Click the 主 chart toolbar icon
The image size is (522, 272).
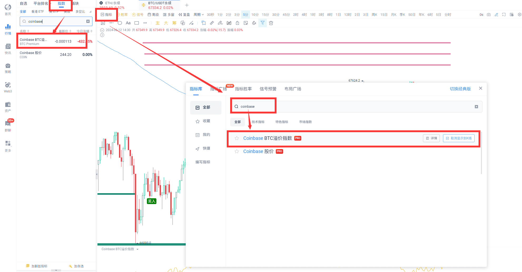157,23
